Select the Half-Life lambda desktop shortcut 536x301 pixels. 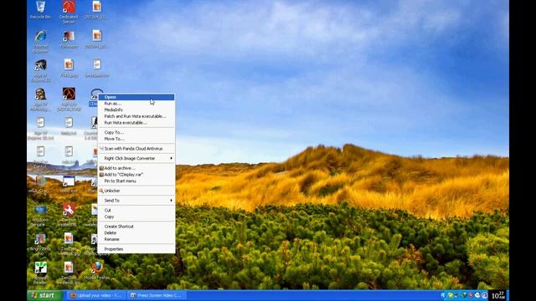pos(69,99)
